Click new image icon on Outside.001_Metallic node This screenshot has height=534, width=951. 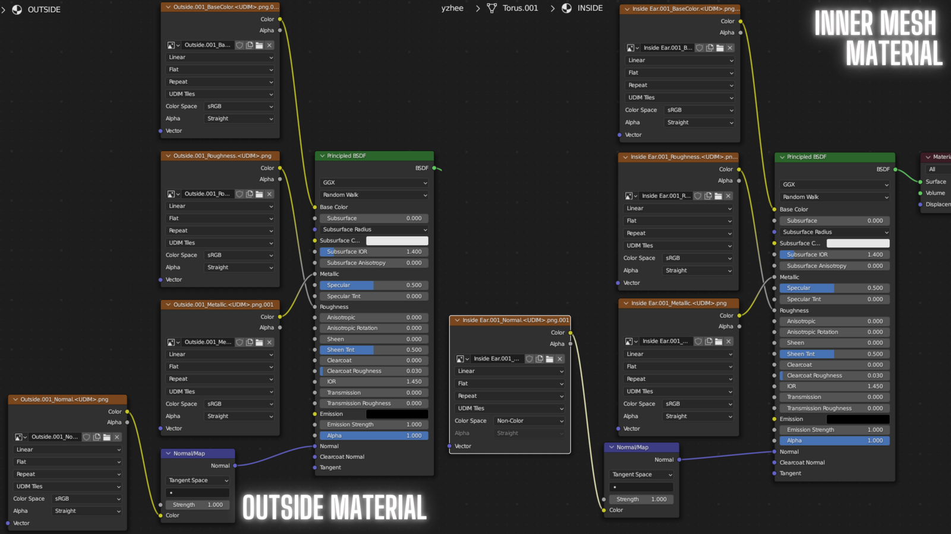pyautogui.click(x=250, y=342)
